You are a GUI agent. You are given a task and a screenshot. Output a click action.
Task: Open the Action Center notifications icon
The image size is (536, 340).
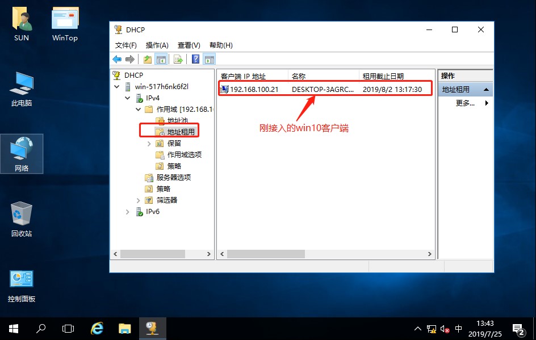518,329
